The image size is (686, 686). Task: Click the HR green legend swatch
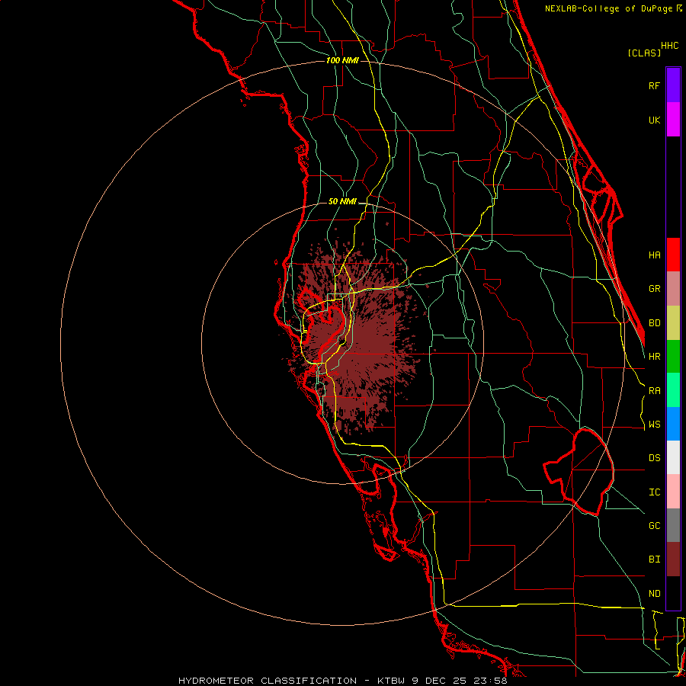(673, 357)
